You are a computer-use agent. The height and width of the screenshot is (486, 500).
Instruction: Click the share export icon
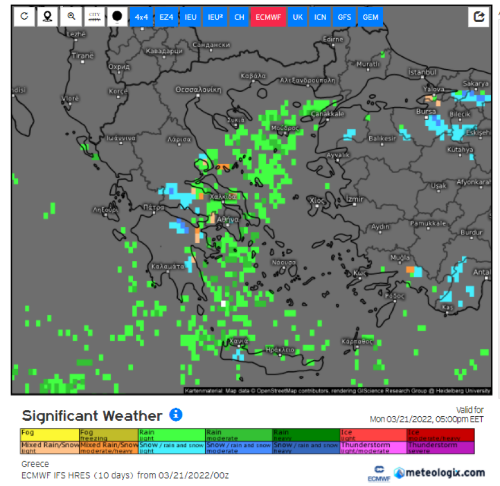click(479, 17)
